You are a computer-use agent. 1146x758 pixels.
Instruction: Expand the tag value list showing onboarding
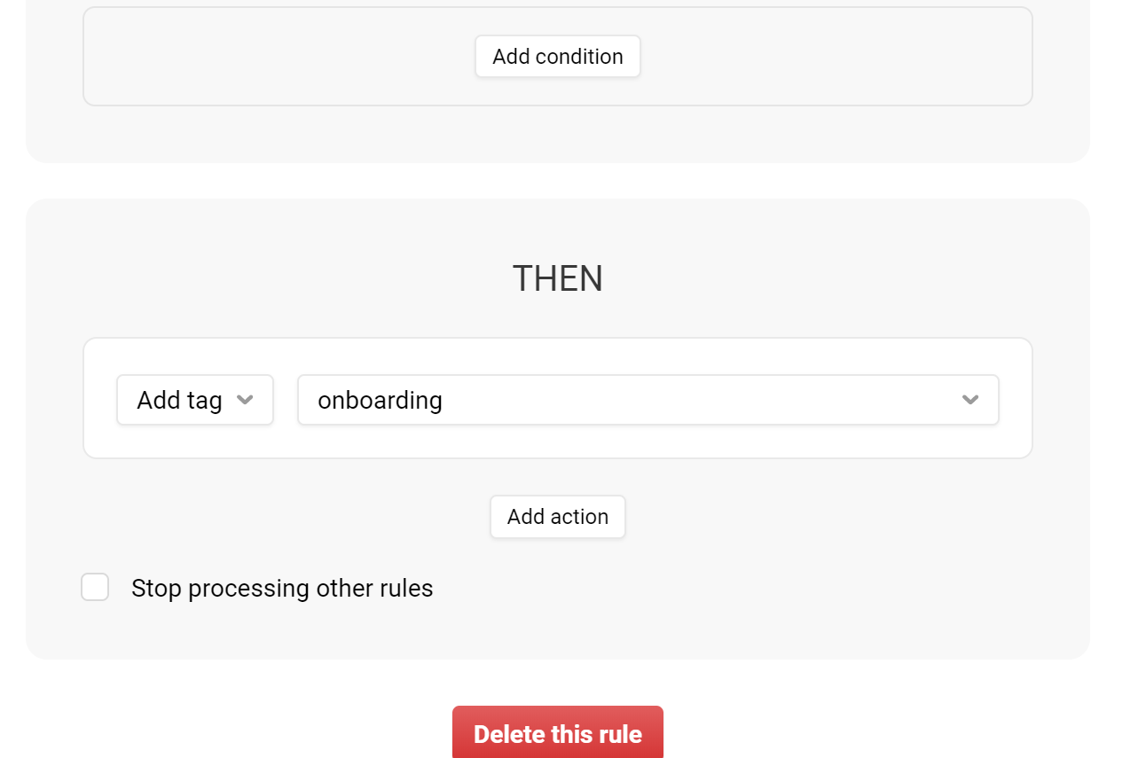pyautogui.click(x=648, y=400)
